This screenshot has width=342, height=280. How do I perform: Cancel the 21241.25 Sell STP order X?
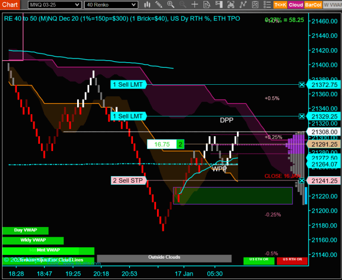tap(302, 180)
